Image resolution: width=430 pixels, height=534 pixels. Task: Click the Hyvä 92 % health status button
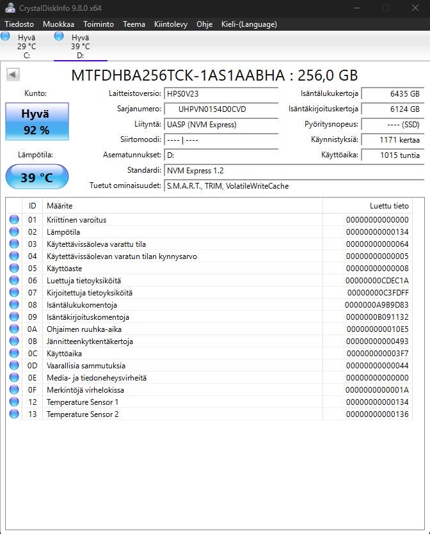pyautogui.click(x=37, y=122)
